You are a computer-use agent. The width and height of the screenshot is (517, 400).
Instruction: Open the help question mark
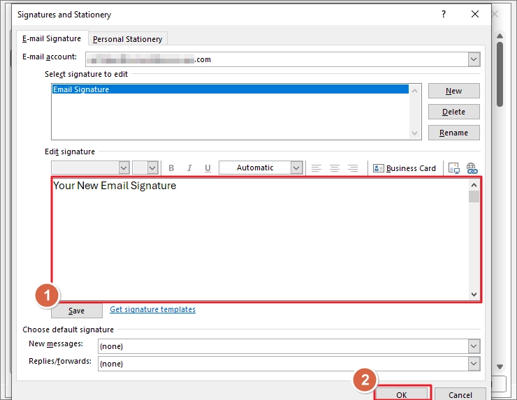[444, 14]
